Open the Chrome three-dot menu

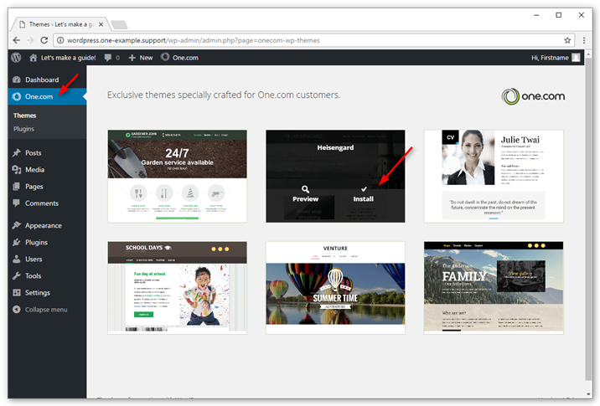click(x=584, y=40)
